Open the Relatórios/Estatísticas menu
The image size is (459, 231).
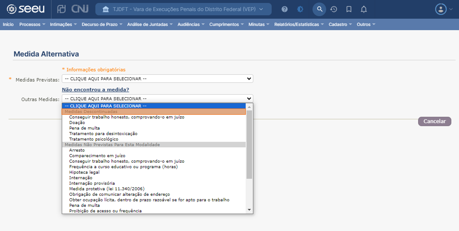point(299,24)
